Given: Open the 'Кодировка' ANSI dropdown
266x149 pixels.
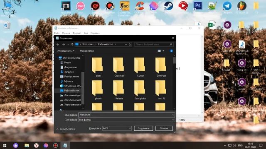Looking at the screenshot, I should [x=117, y=128].
